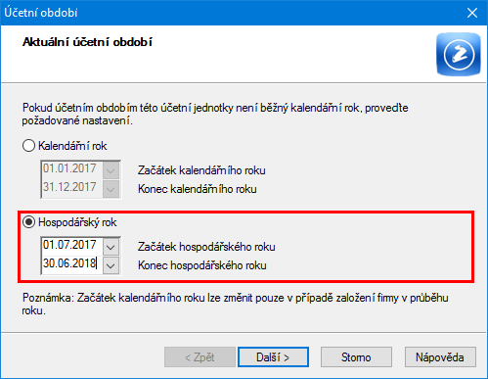Screen dimensions: 488x379
Task: Click into the 01.07.2017 date field
Action: [x=72, y=245]
